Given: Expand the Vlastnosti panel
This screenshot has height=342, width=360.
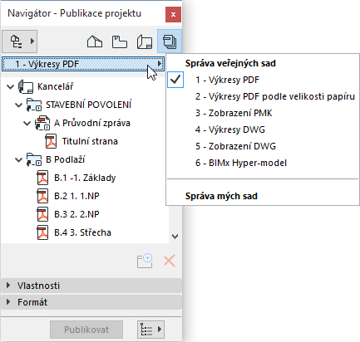Looking at the screenshot, I should [x=91, y=286].
